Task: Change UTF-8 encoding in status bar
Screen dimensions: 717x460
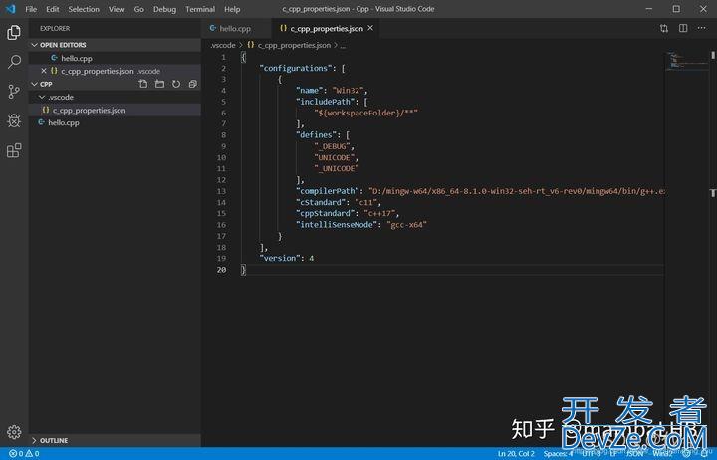Action: (x=591, y=454)
